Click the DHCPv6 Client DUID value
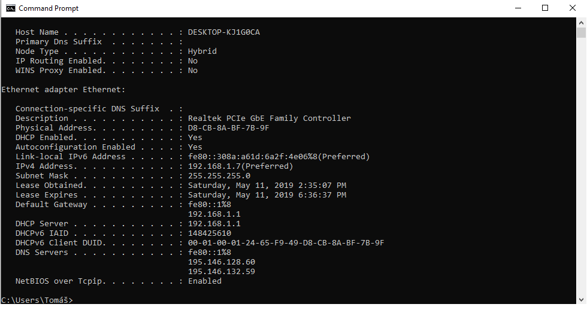The width and height of the screenshot is (587, 310). pyautogui.click(x=286, y=243)
